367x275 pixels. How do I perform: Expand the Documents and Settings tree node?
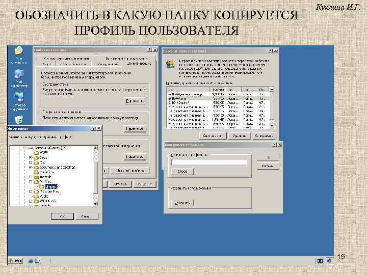tap(31, 168)
